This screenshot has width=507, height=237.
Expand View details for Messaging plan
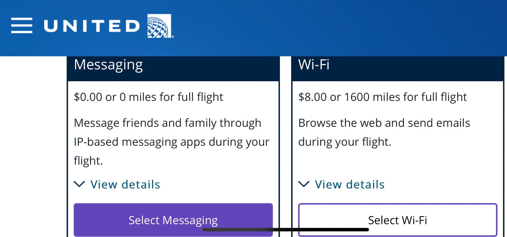(x=125, y=184)
